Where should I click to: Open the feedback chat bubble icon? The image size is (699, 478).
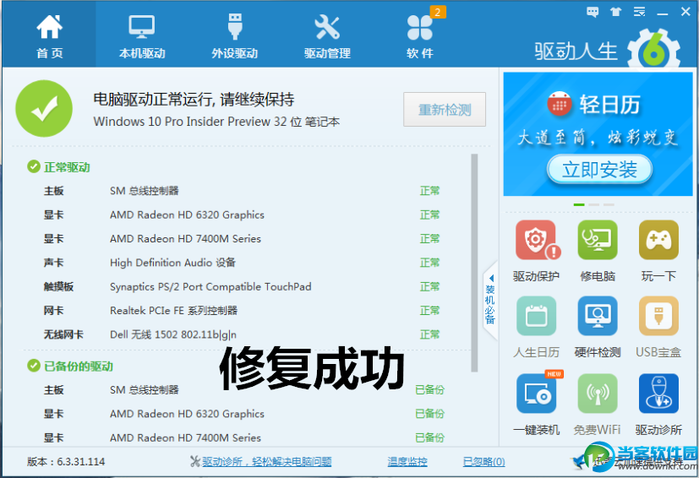click(x=593, y=12)
